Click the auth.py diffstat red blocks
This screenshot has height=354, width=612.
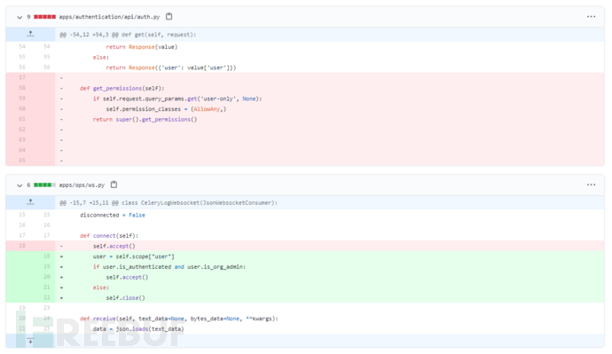pyautogui.click(x=44, y=17)
